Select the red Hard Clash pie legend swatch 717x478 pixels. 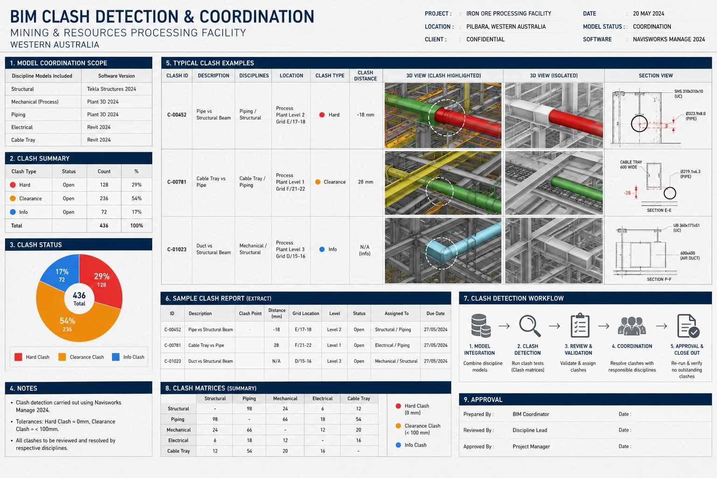tap(18, 357)
